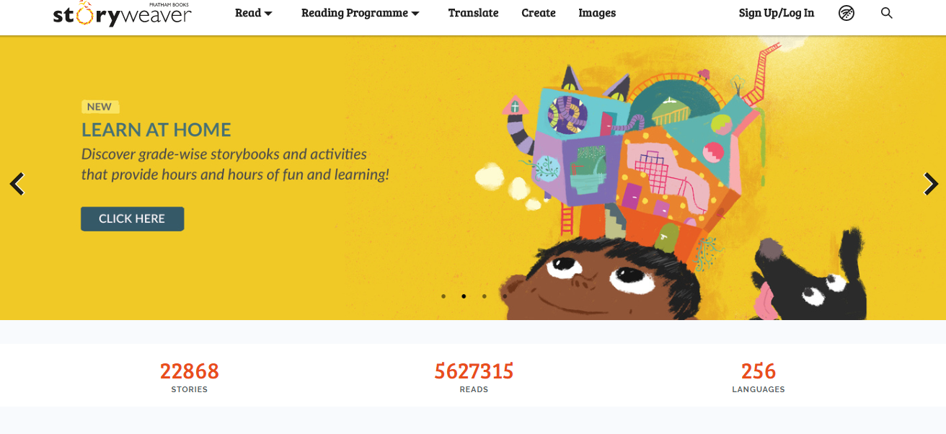The image size is (946, 434).
Task: Open the Translate menu item
Action: point(473,13)
